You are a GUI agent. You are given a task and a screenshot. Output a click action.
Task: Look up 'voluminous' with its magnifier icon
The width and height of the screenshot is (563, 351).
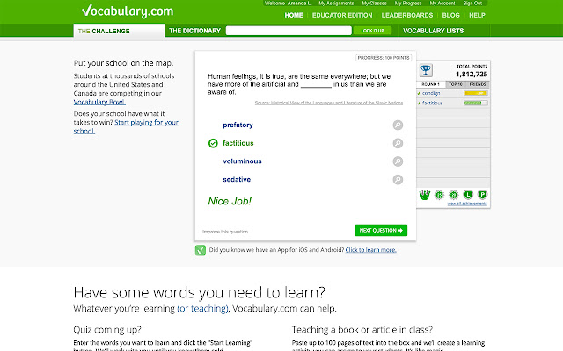(x=398, y=161)
